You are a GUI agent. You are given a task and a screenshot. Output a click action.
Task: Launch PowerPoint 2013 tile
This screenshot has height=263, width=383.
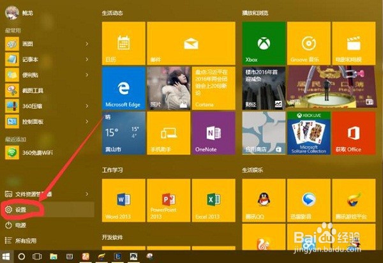click(x=169, y=200)
